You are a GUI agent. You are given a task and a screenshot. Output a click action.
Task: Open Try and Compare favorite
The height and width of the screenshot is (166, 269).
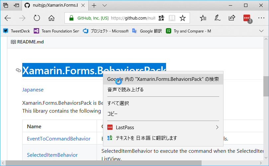point(188,31)
